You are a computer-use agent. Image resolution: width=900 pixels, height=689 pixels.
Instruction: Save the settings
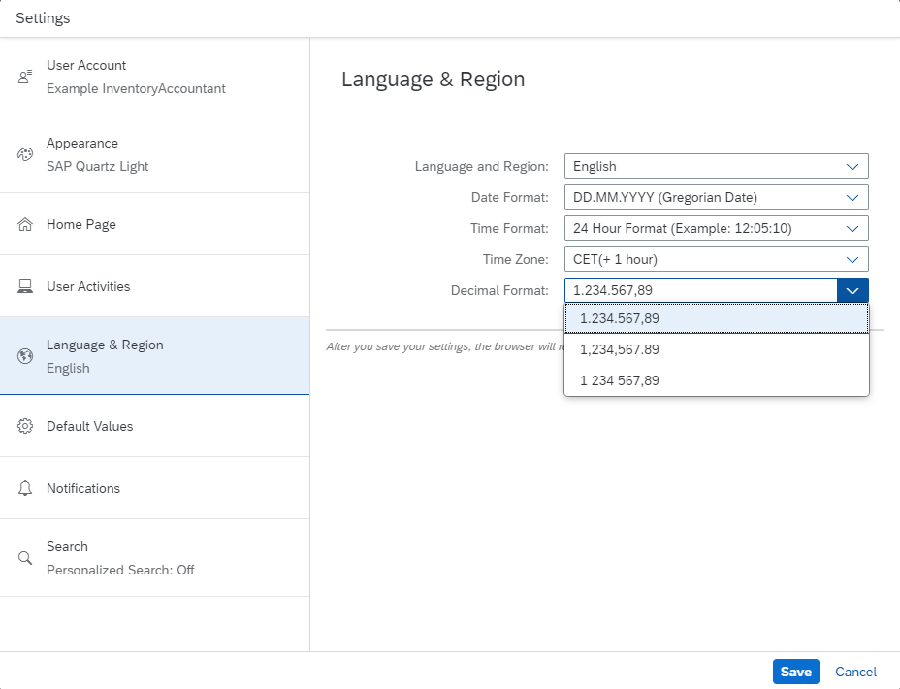[x=795, y=672]
